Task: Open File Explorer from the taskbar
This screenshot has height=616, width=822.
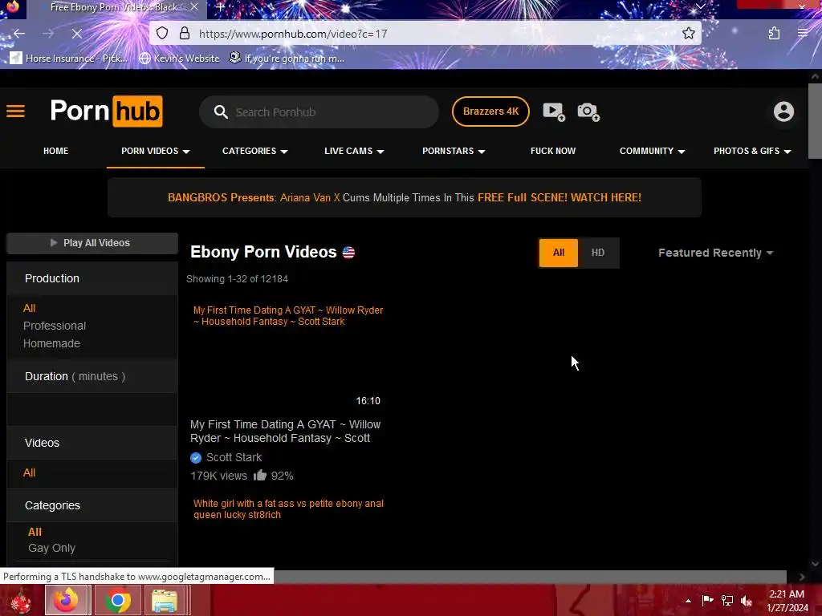Action: click(x=165, y=600)
